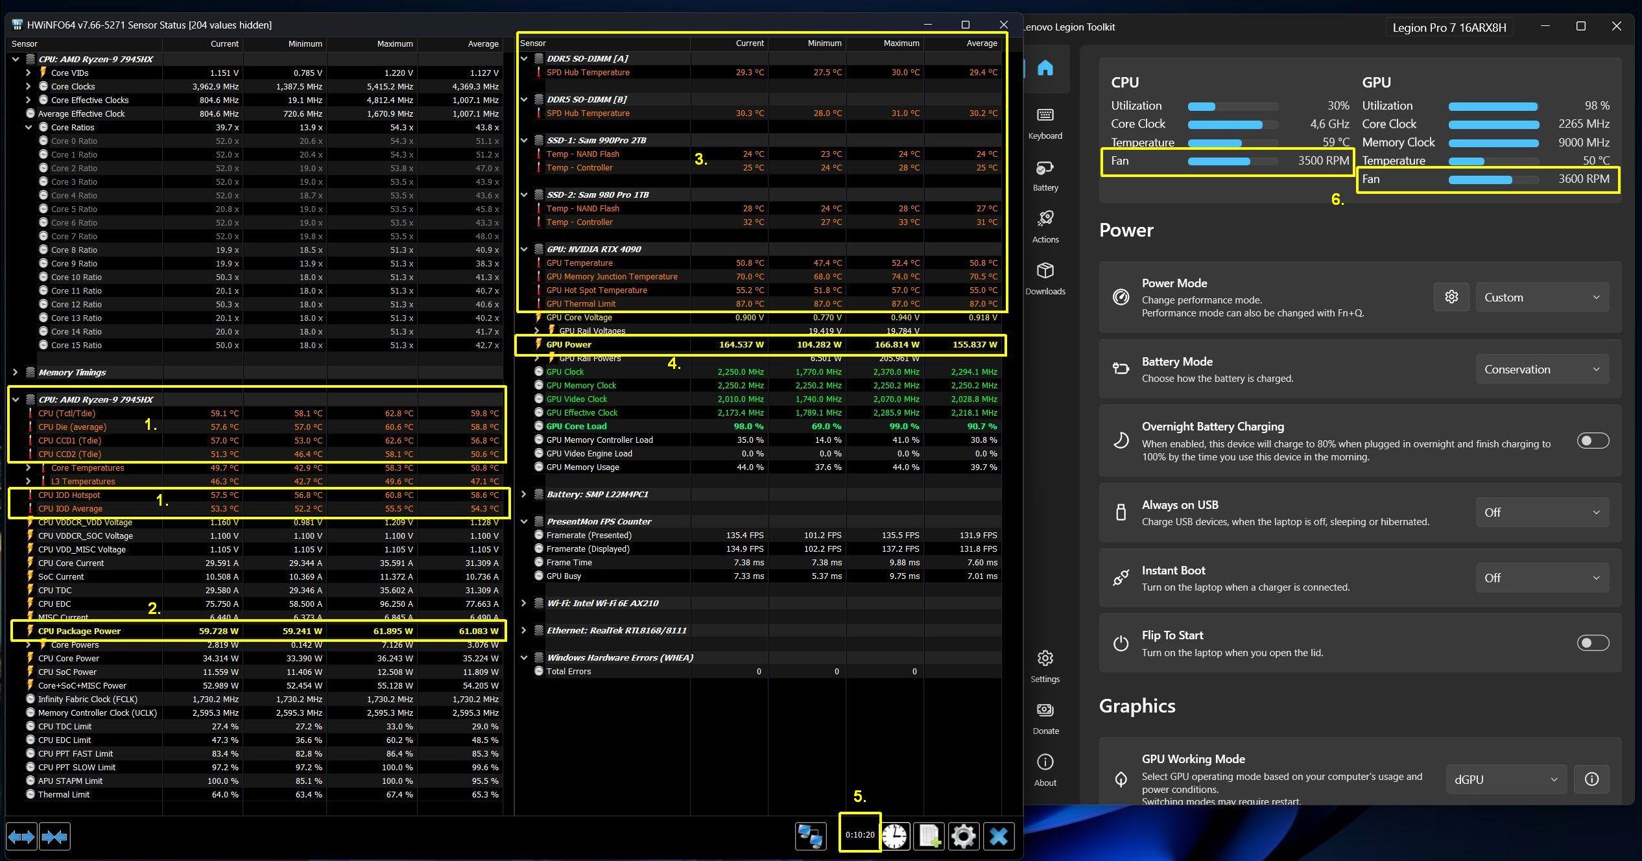1642x861 pixels.
Task: Select GPU Memory Junction Temperature row
Action: (x=760, y=276)
